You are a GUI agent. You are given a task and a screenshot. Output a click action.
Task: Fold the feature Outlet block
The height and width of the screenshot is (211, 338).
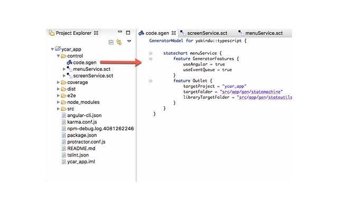pyautogui.click(x=151, y=81)
